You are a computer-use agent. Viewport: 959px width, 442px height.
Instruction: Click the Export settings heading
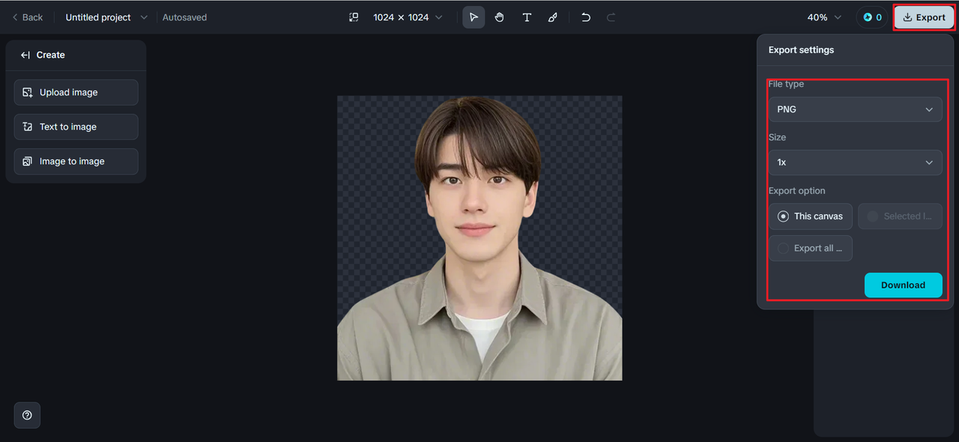click(801, 50)
